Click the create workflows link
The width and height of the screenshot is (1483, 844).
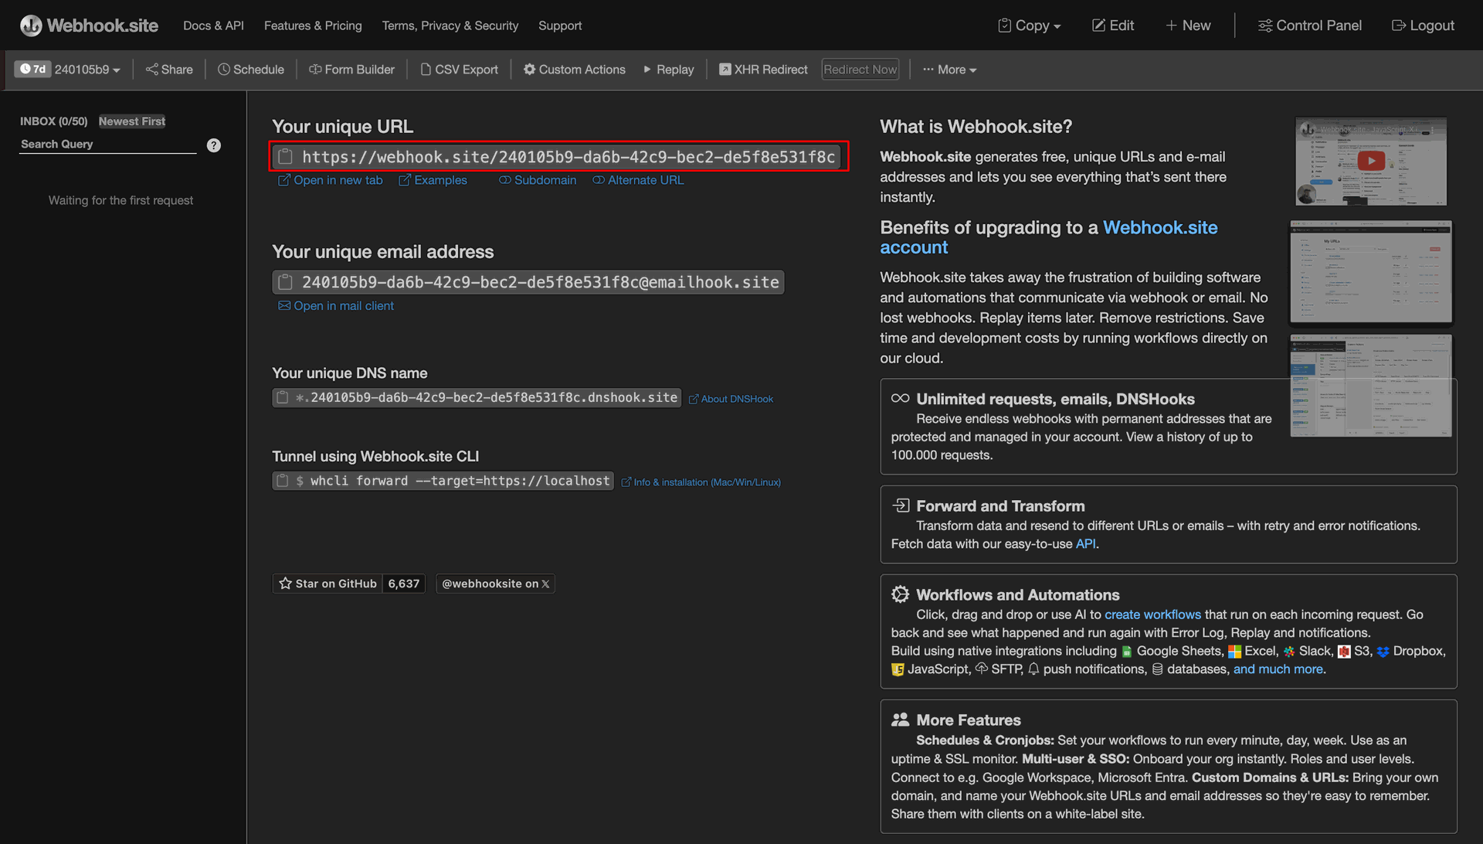click(1152, 614)
